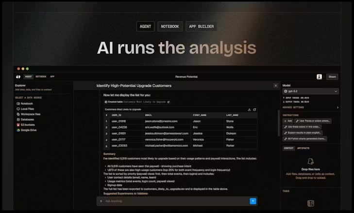Click the Add instruction button
This screenshot has width=354, height=213.
coord(288,121)
